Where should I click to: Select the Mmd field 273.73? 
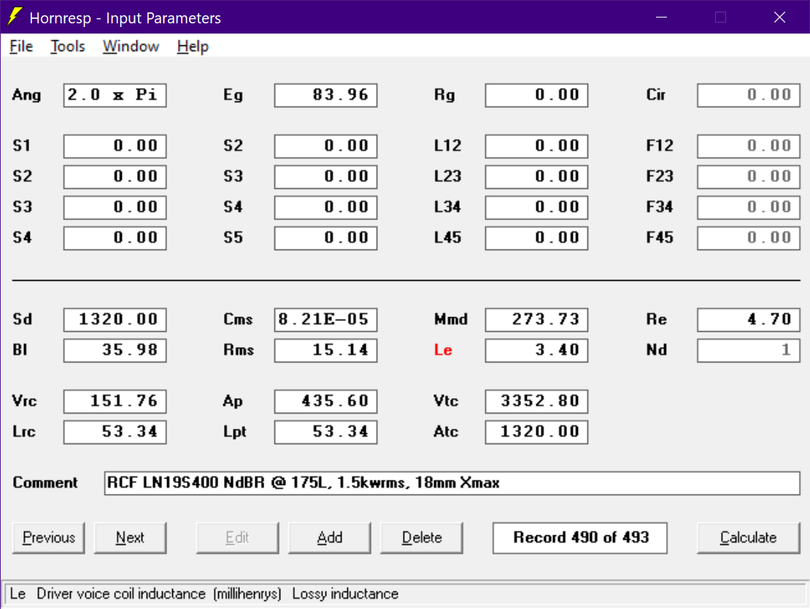[x=537, y=319]
